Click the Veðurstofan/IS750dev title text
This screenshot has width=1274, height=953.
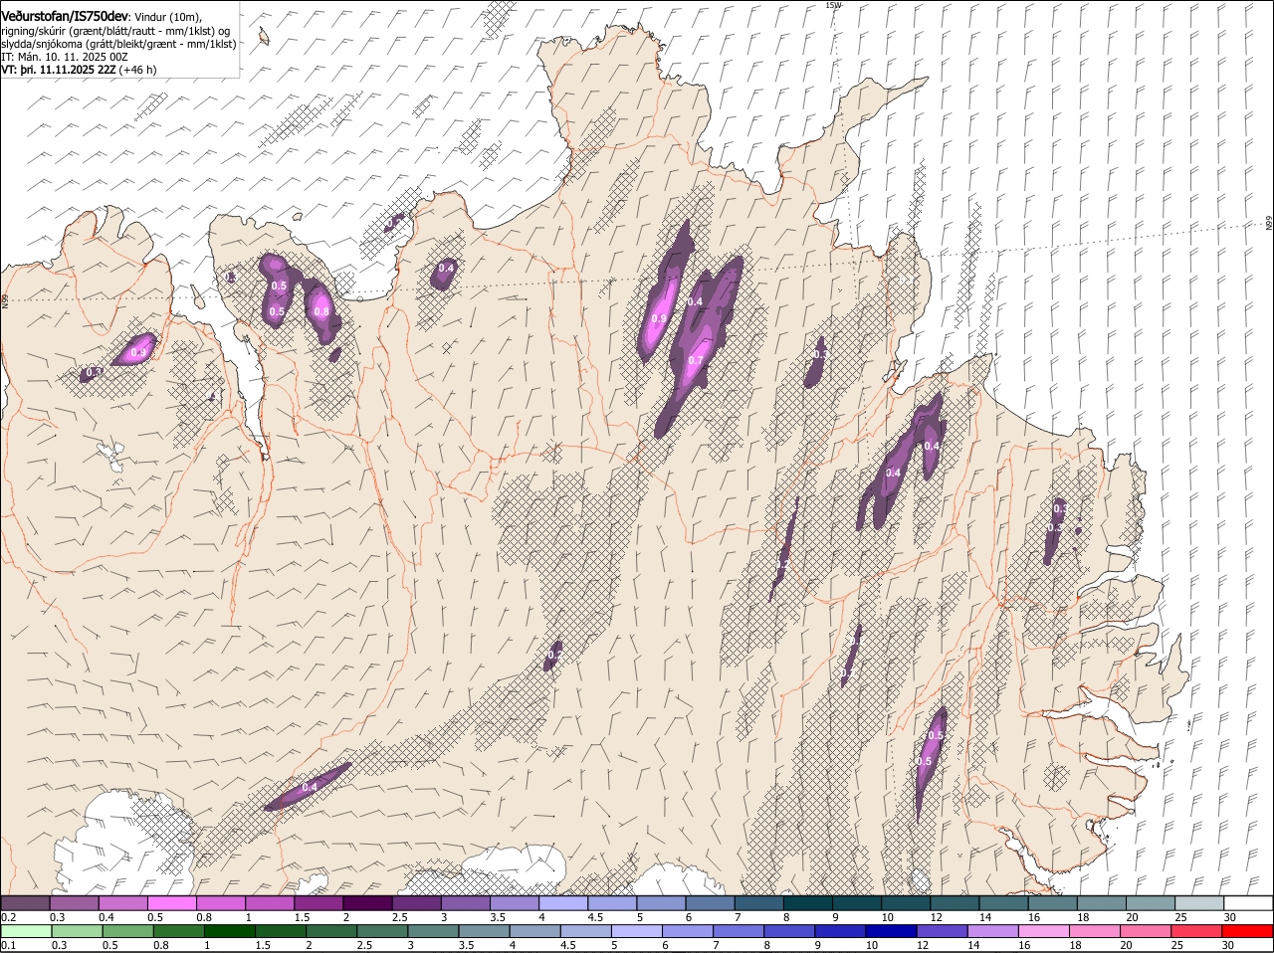(x=66, y=15)
